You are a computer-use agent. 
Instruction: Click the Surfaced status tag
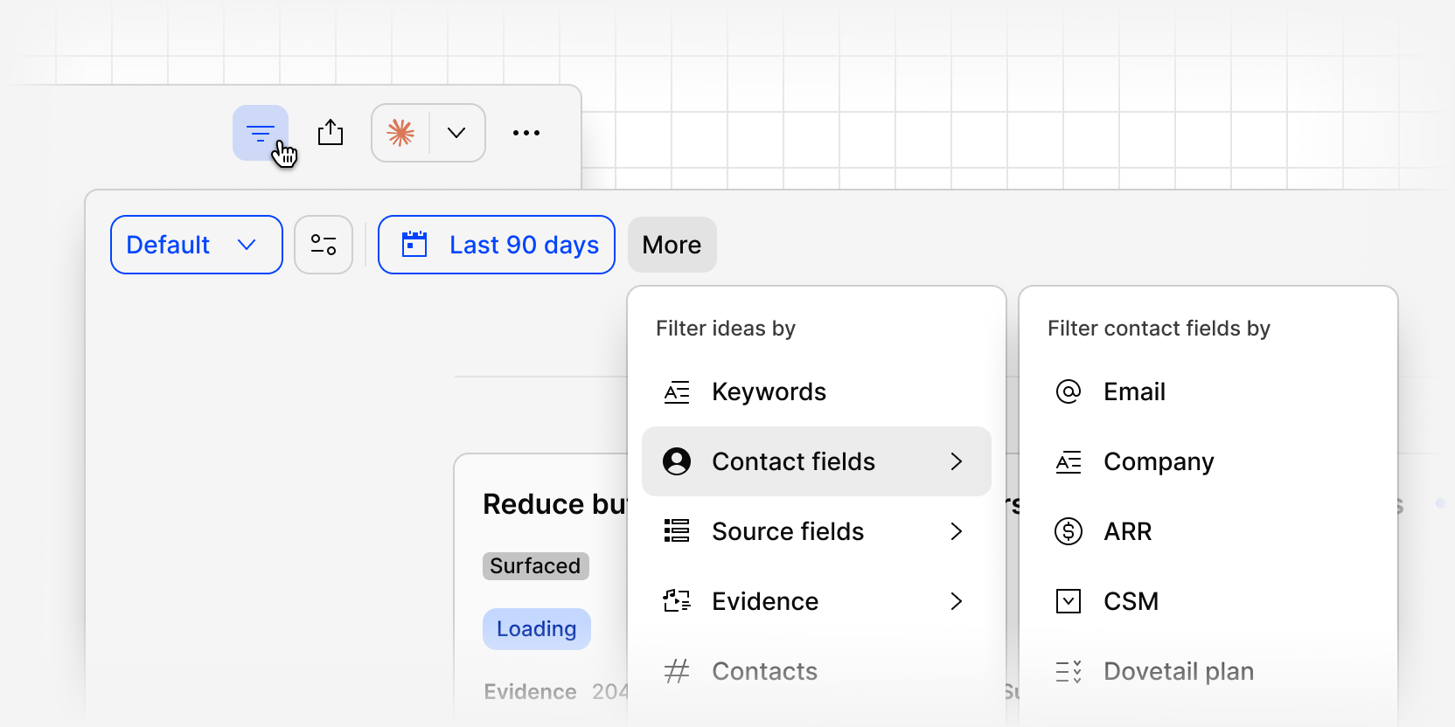click(x=536, y=566)
